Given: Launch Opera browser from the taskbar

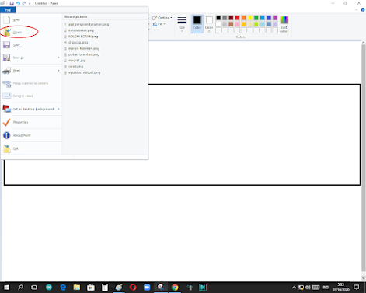Looking at the screenshot, I should [x=133, y=288].
